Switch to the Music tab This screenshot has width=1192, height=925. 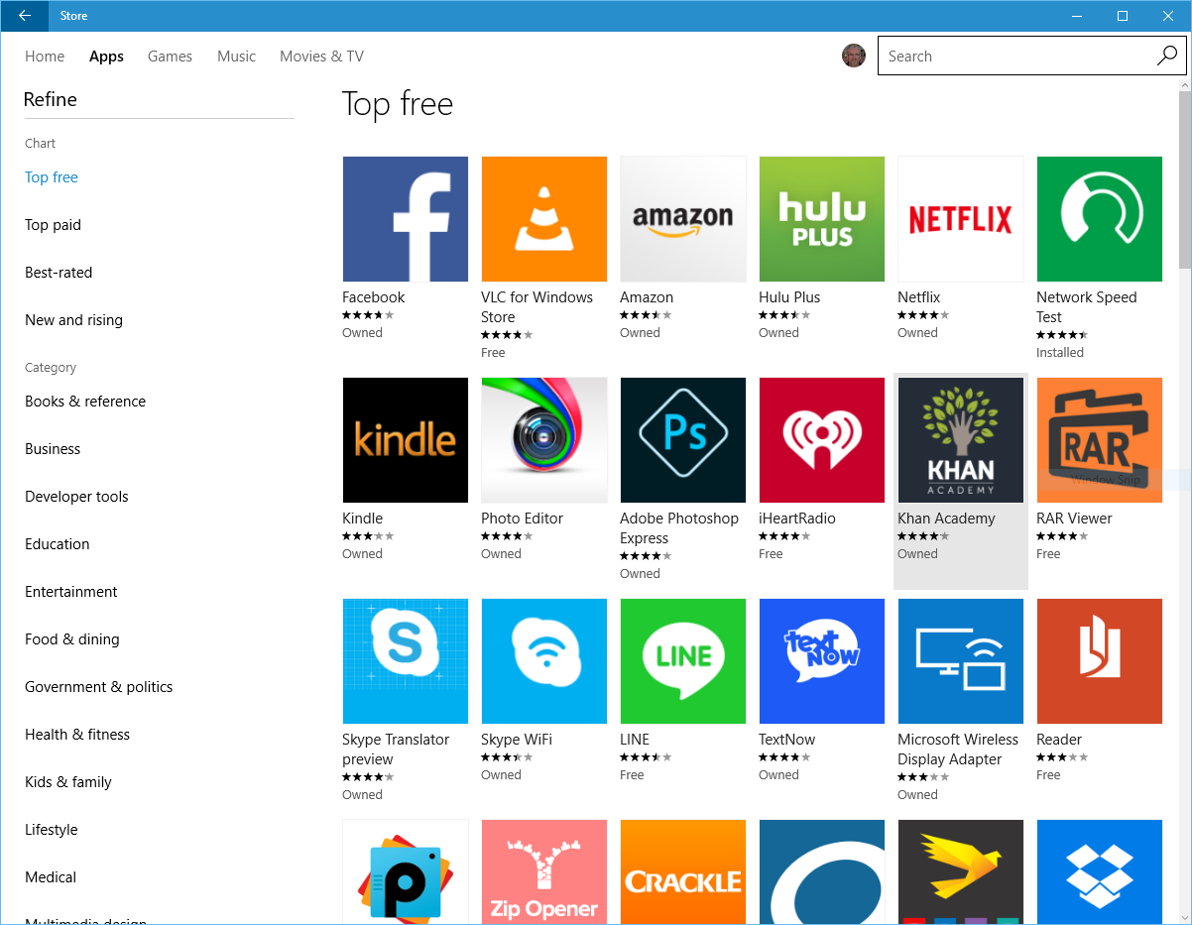[x=236, y=57]
